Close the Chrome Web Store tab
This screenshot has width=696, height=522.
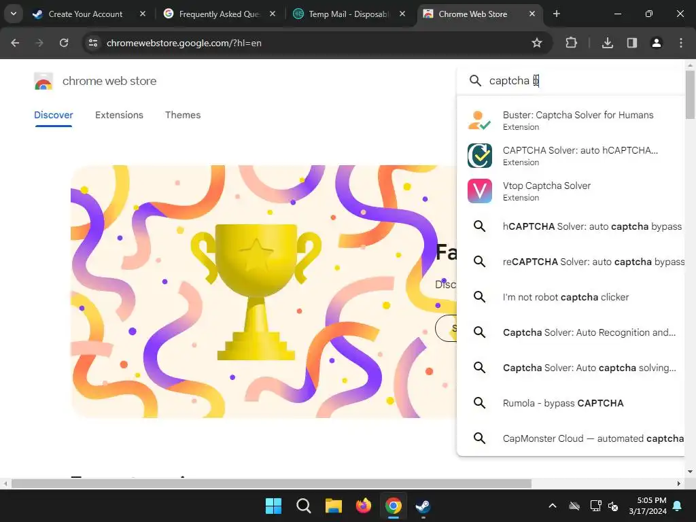tap(532, 14)
